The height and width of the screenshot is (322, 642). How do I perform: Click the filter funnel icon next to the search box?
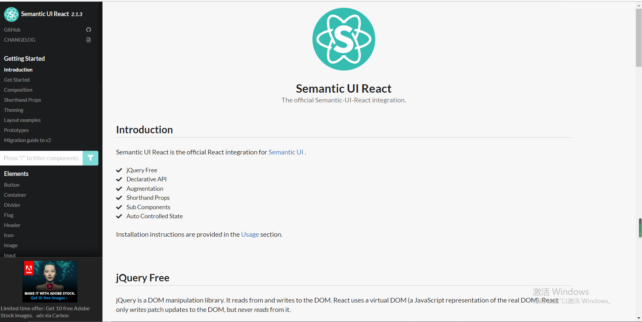90,158
